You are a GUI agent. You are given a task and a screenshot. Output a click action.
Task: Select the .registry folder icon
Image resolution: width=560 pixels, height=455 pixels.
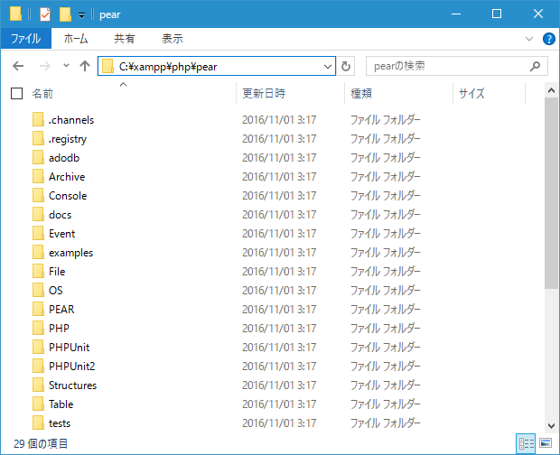(x=38, y=138)
